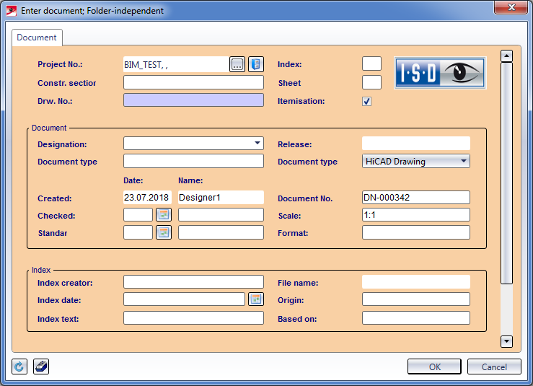The width and height of the screenshot is (533, 386).
Task: Open the project book icon beside Project No.
Action: 256,64
